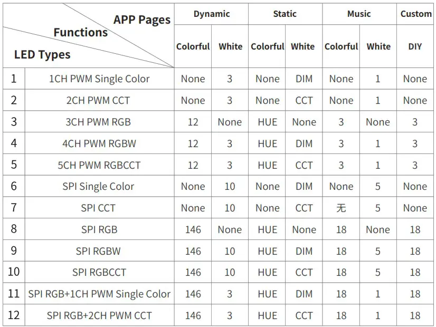Click 'White' sub-header under Dynamic
The height and width of the screenshot is (327, 436).
[231, 46]
